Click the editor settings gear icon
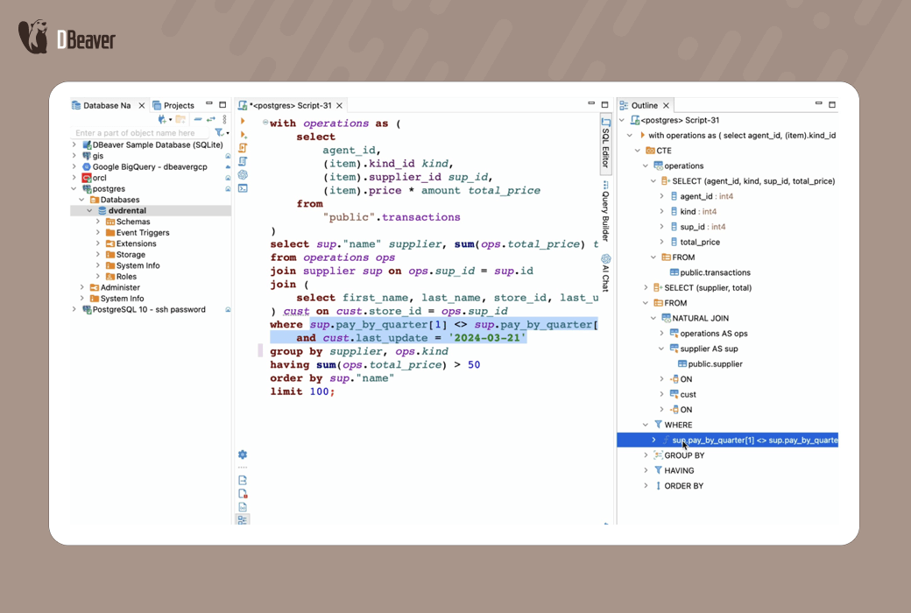This screenshot has height=613, width=911. click(243, 454)
